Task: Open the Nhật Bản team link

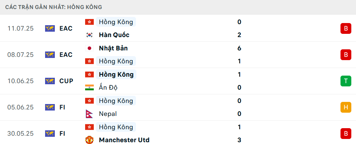Action: [113, 48]
